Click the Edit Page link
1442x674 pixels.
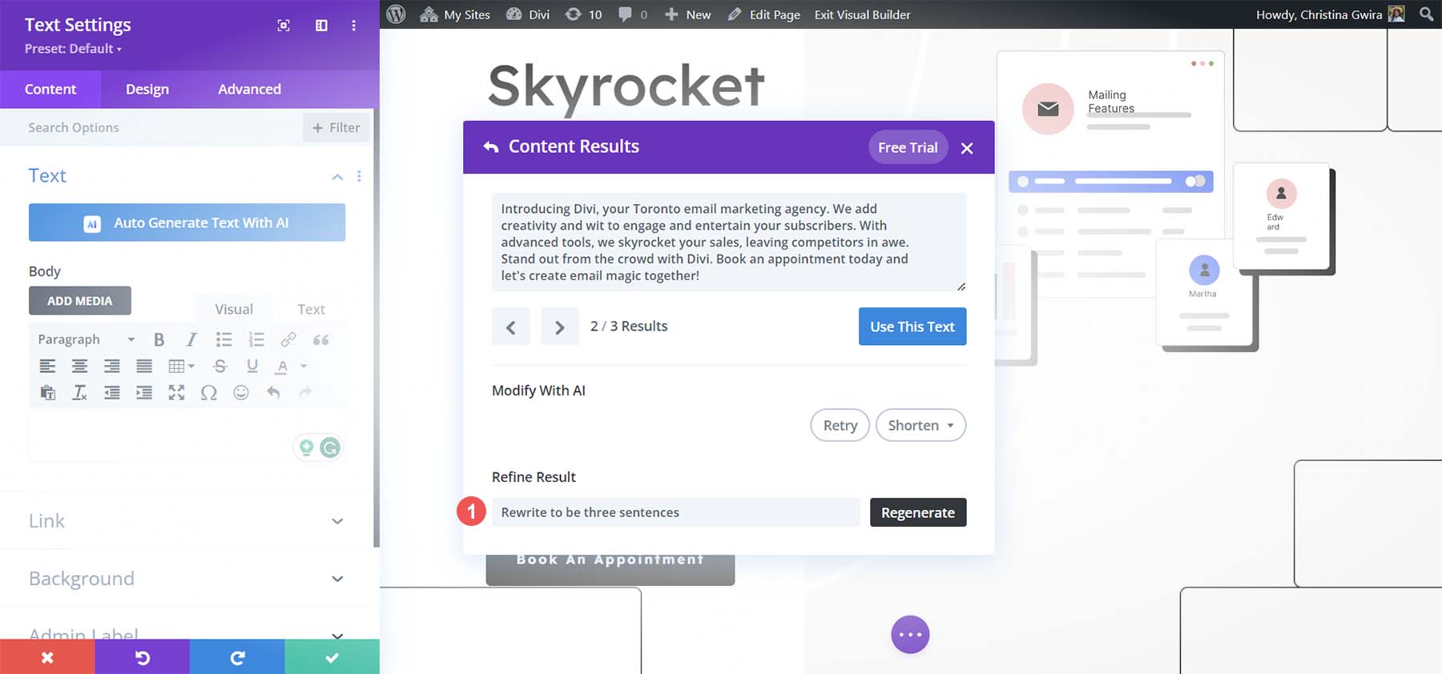click(x=763, y=14)
